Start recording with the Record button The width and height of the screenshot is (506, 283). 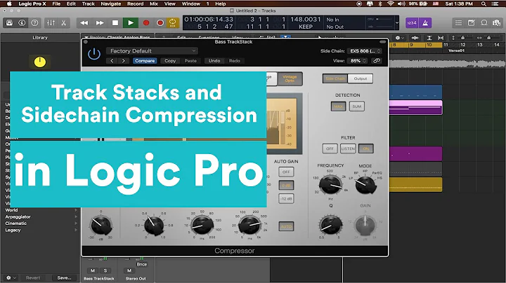click(x=146, y=23)
